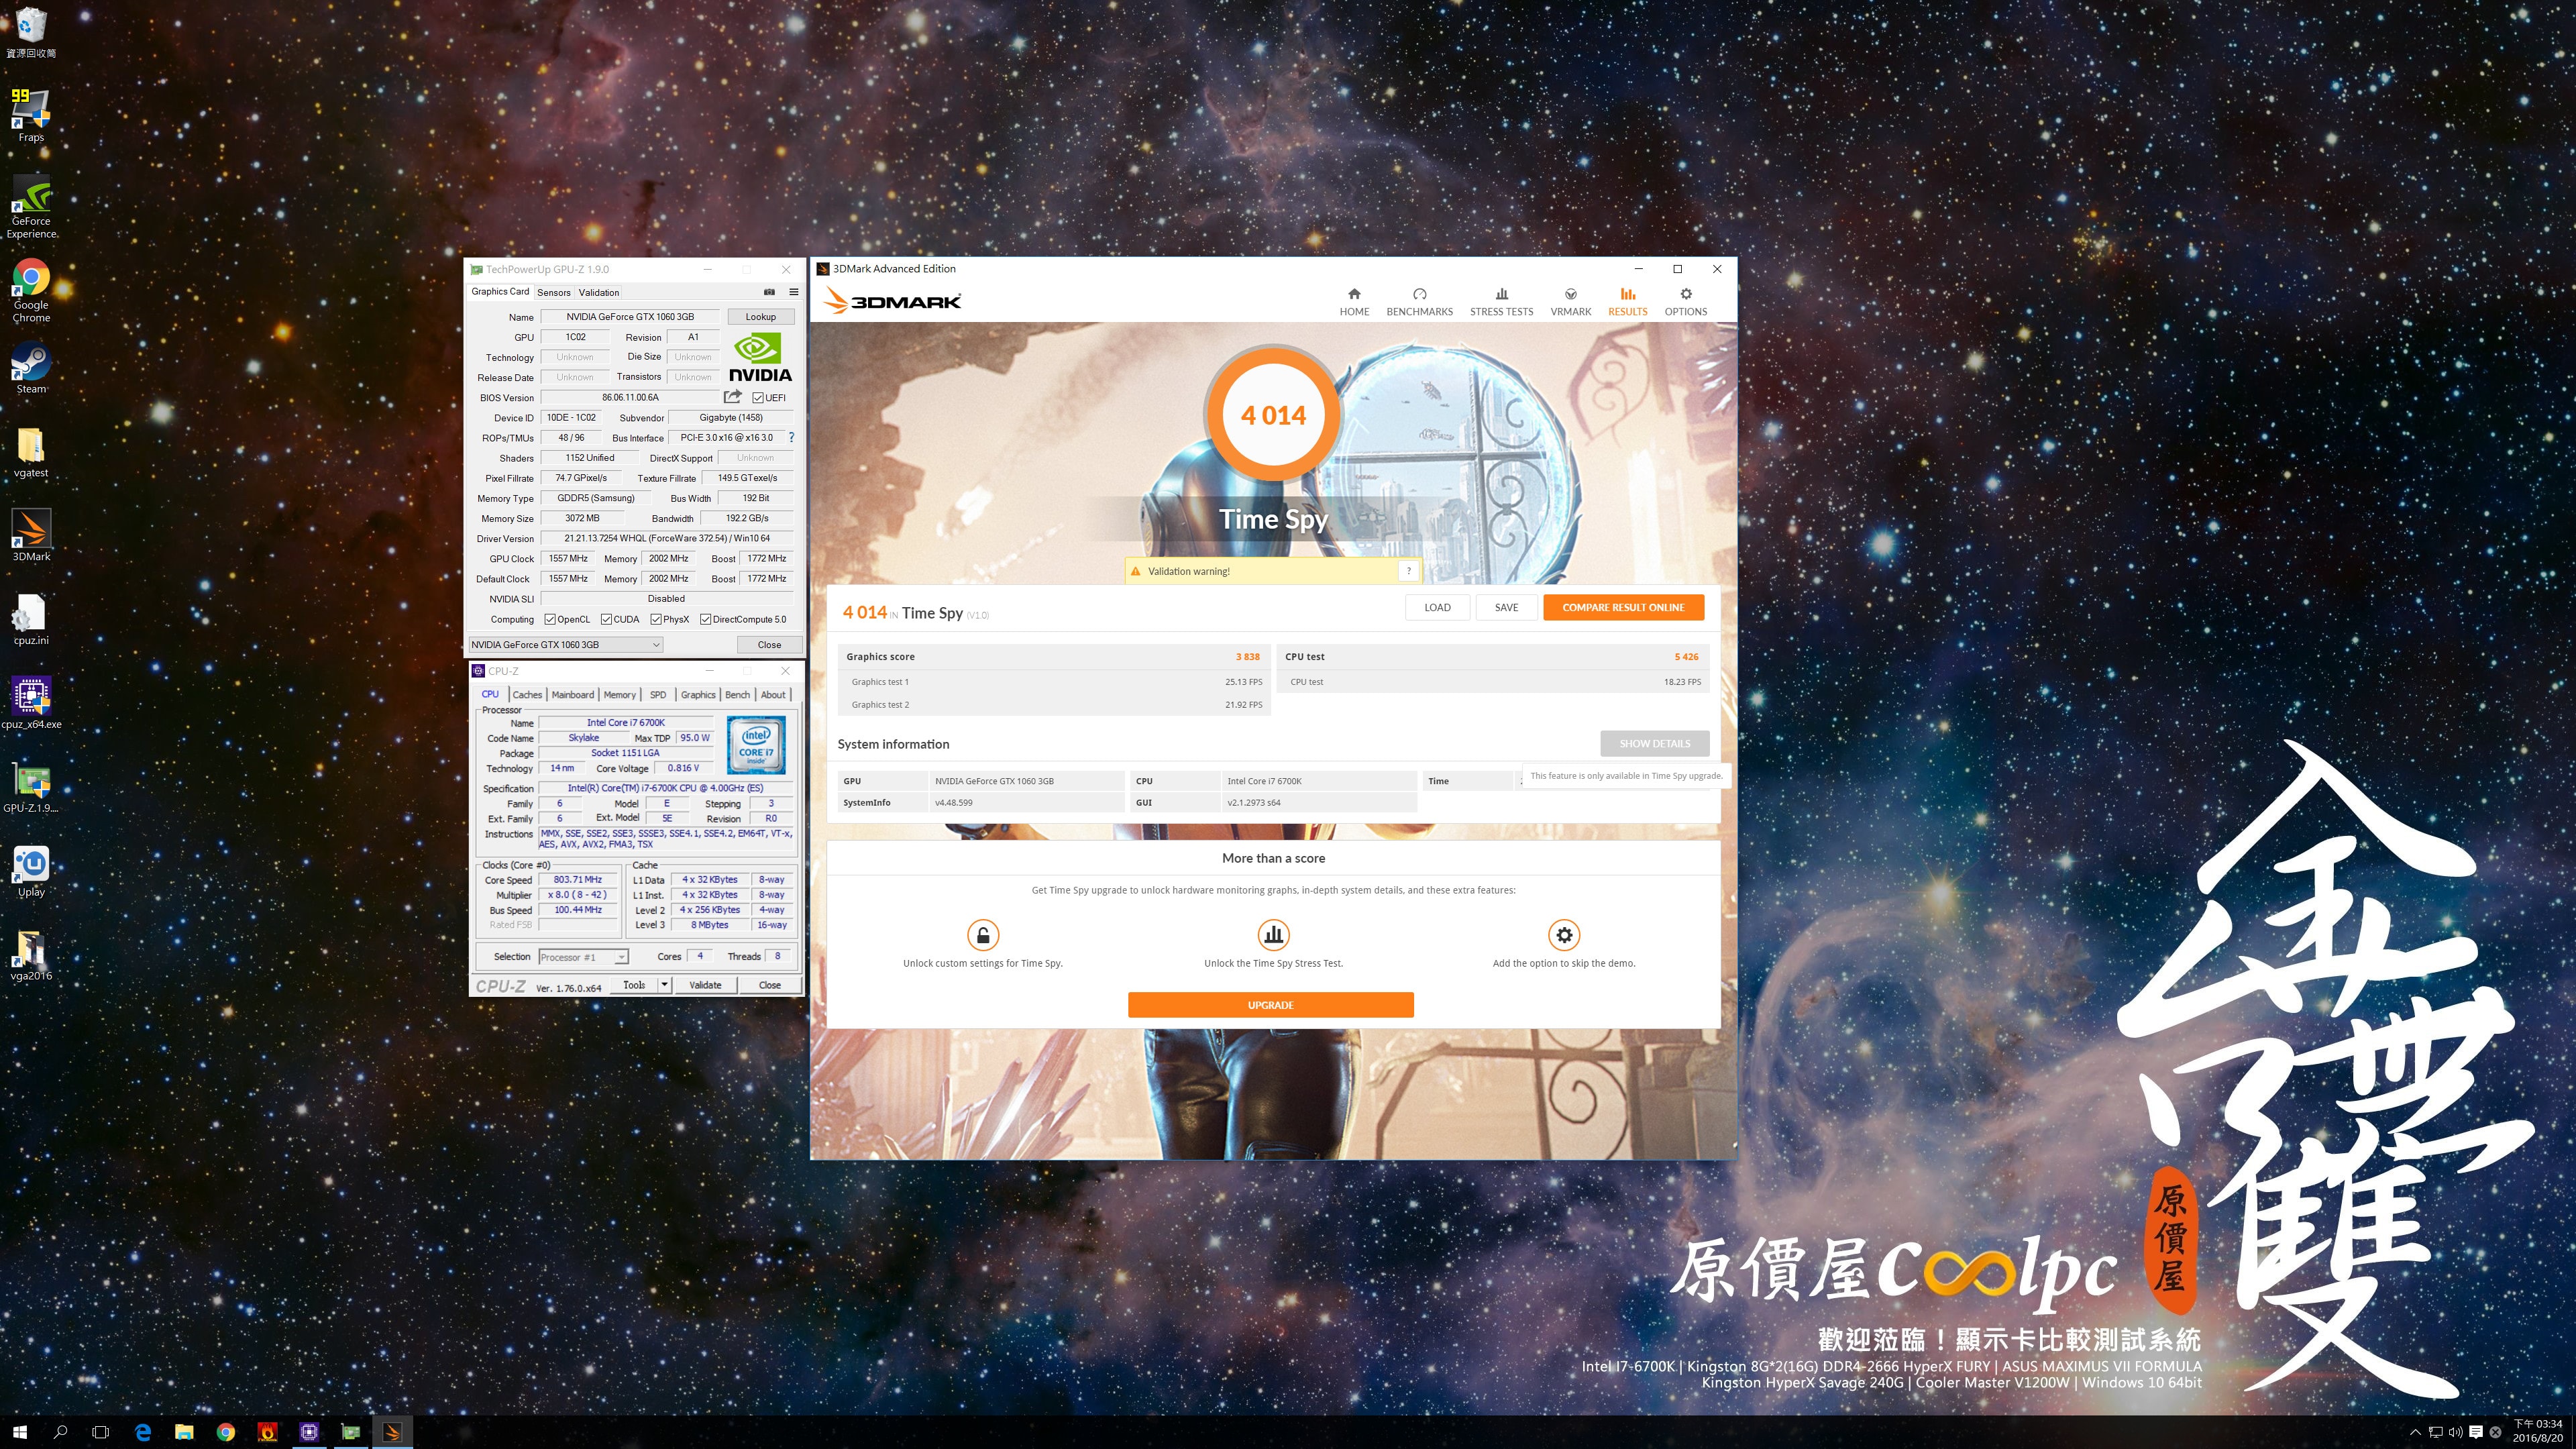
Task: Toggle the PhysX checkbox
Action: [x=656, y=619]
